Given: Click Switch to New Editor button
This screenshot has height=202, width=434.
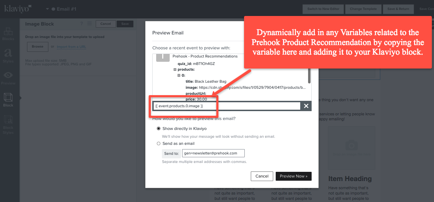Looking at the screenshot, I should [323, 9].
